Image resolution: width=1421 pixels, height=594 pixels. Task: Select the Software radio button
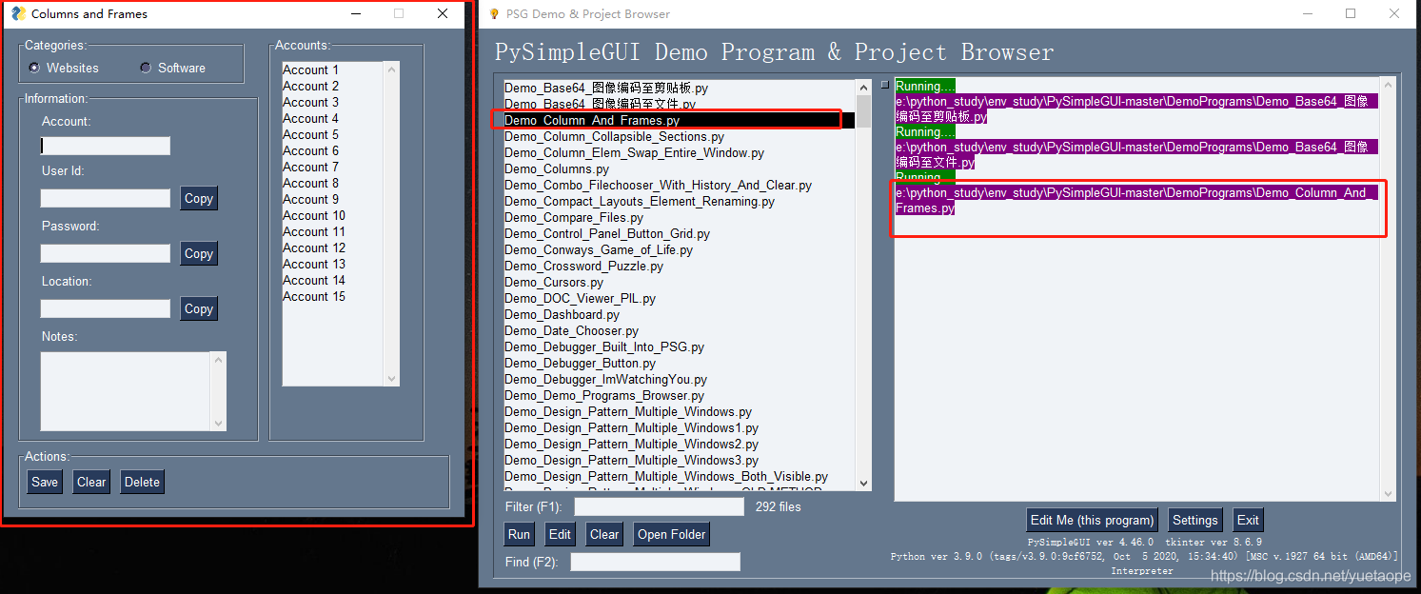tap(146, 68)
